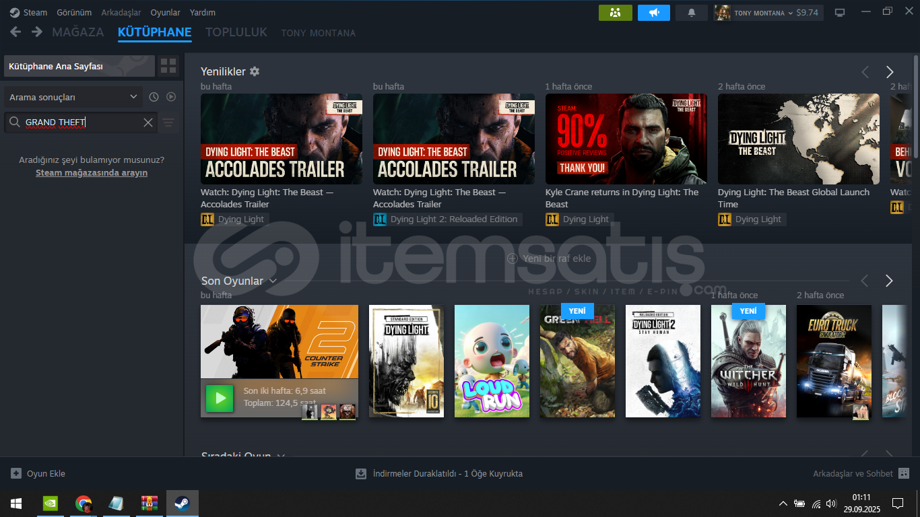Screen dimensions: 920x517
Task: Expand Arama sonuçları dropdown
Action: [73, 97]
